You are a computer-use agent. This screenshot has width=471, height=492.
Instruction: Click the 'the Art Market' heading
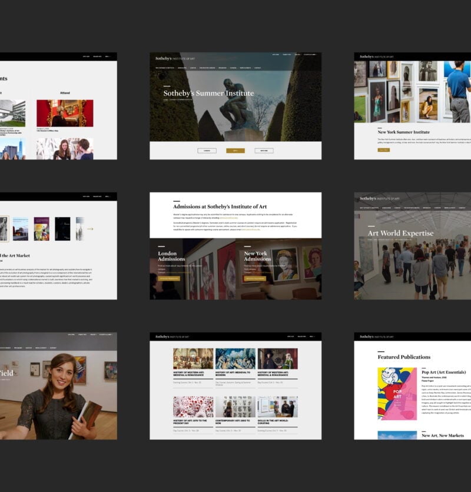16,256
